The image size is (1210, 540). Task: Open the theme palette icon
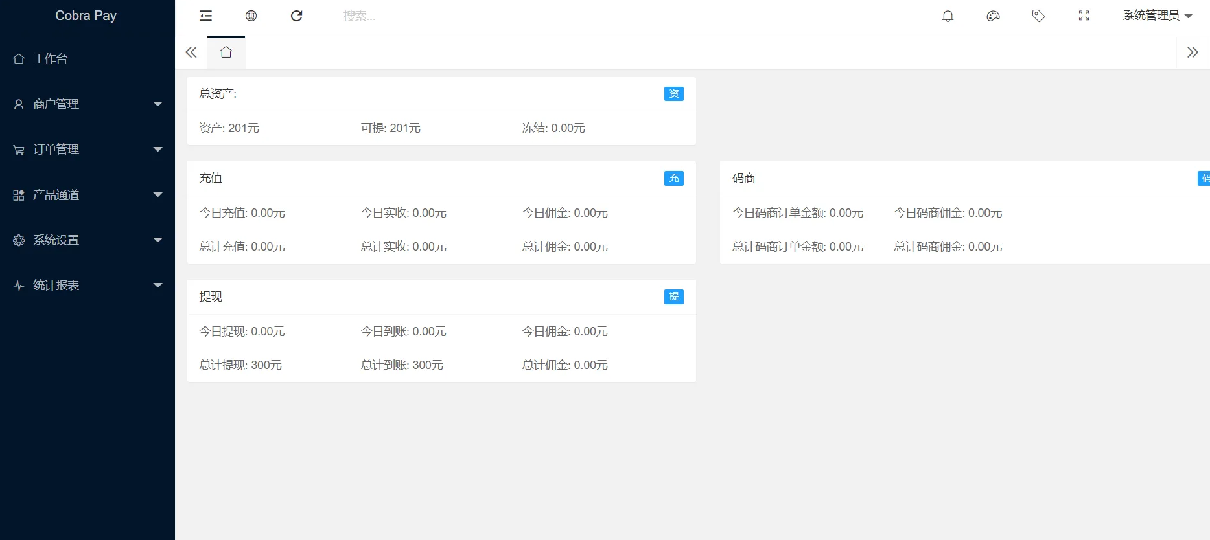pos(993,16)
